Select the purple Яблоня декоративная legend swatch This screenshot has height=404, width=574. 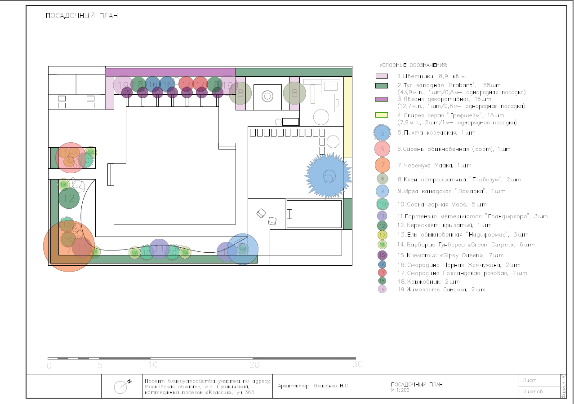pos(382,99)
